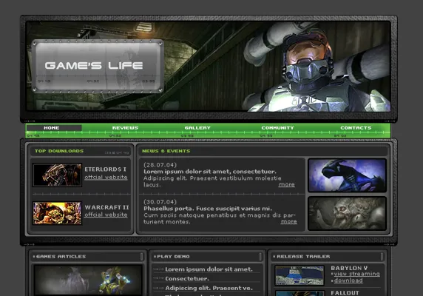Screen dimensions: 423x296
Task: Open the GALLERY nav tab
Action: pyautogui.click(x=197, y=128)
